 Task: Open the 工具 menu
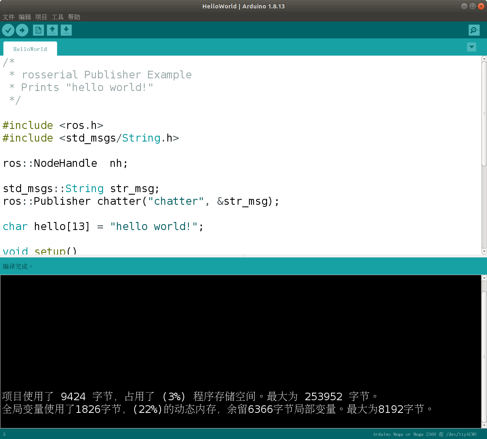click(x=57, y=17)
